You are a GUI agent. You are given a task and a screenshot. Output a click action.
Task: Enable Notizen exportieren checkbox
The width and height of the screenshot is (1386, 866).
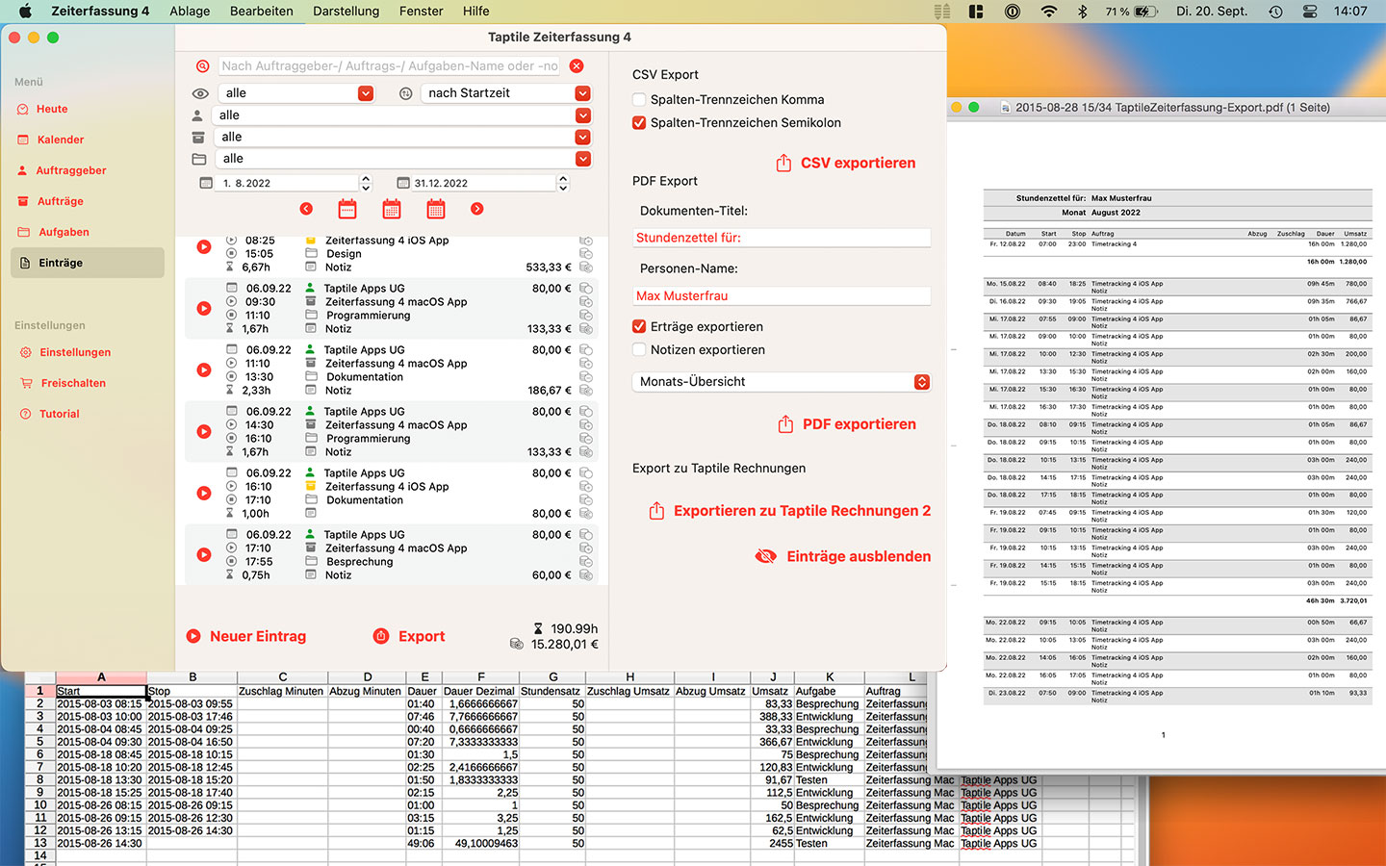639,349
